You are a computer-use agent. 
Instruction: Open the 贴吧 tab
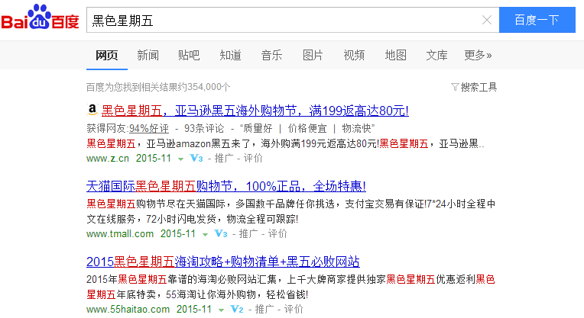(x=189, y=56)
